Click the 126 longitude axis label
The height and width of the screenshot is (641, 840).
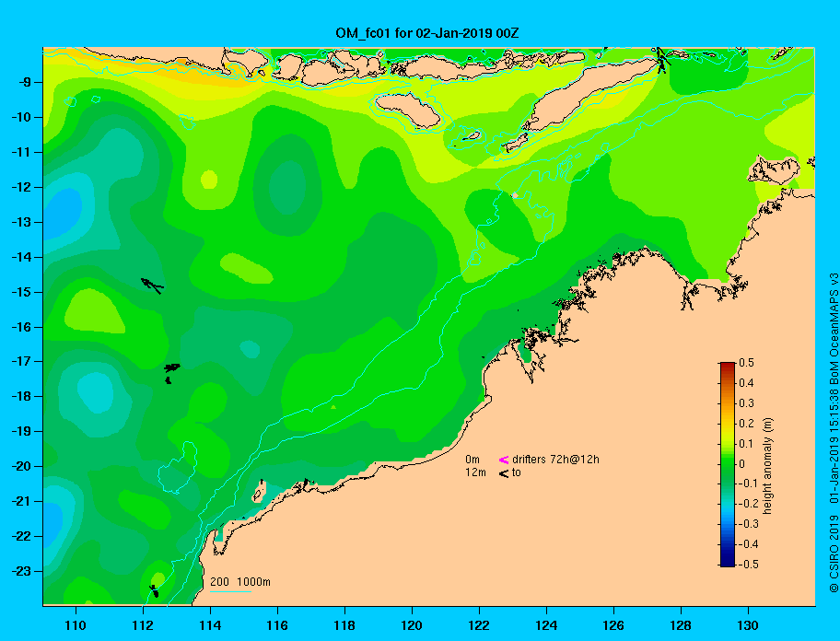(613, 625)
